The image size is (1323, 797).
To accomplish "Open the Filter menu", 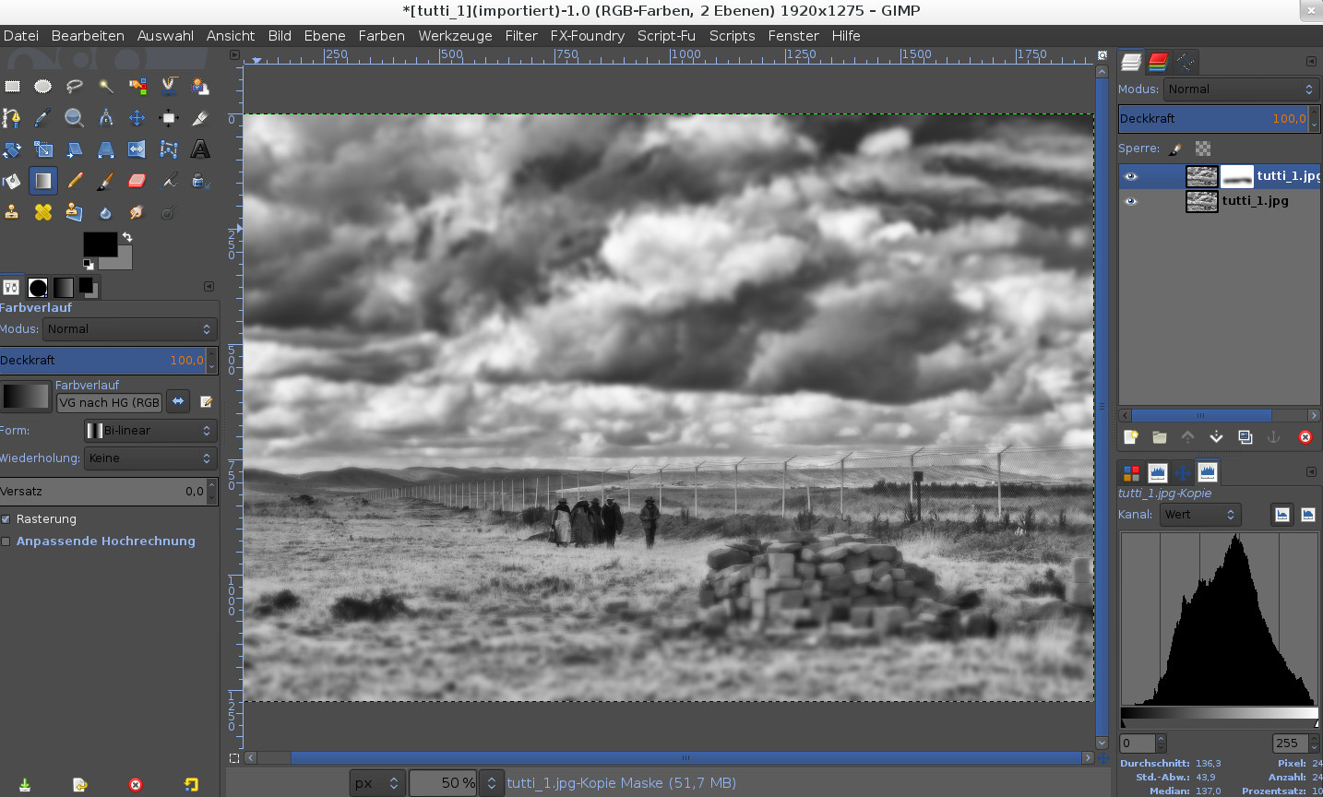I will coord(521,36).
